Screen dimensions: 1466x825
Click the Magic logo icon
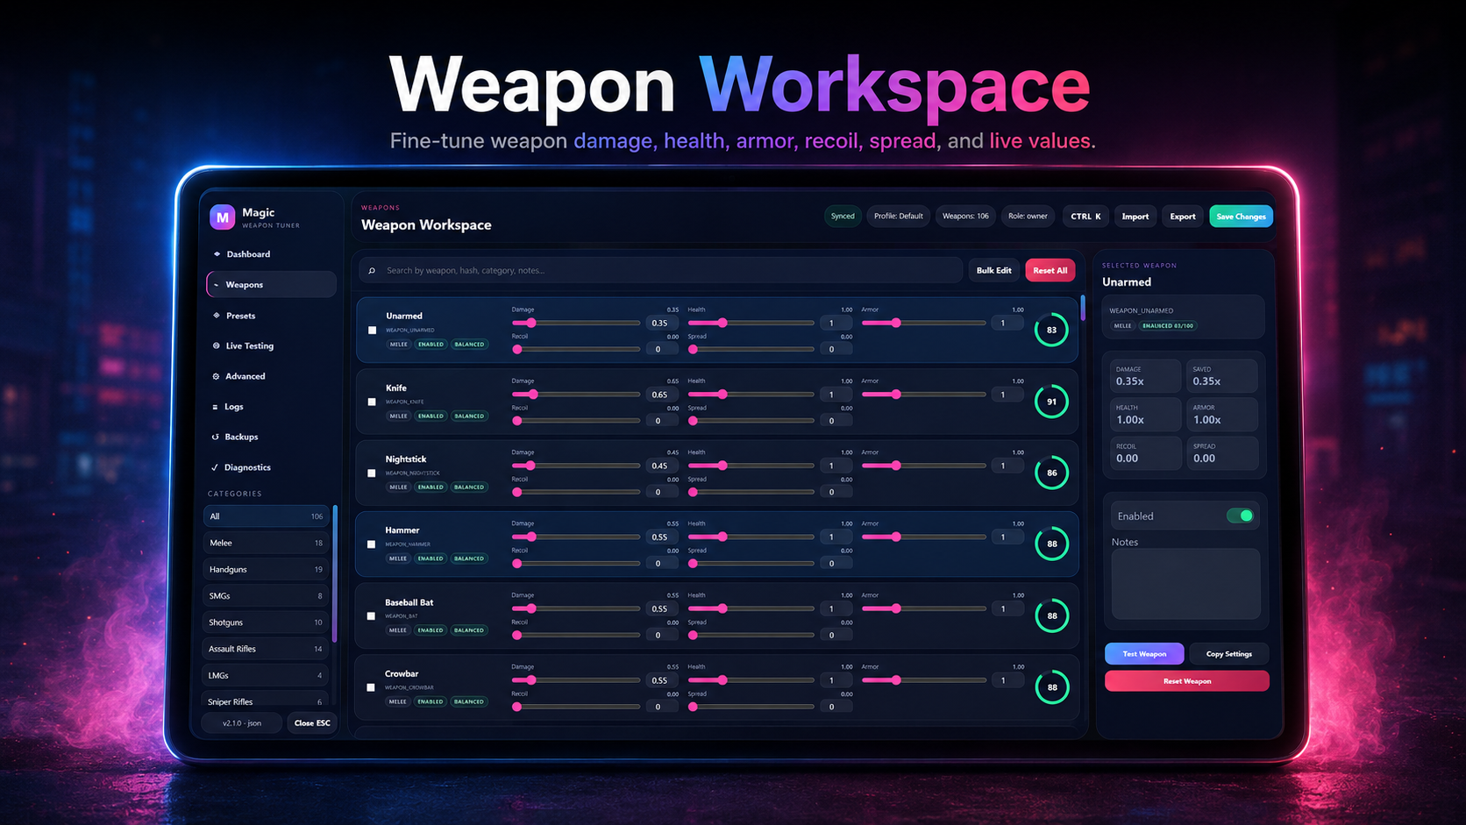[222, 217]
